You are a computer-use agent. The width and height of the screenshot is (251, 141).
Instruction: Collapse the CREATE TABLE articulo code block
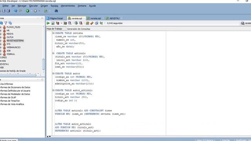pyautogui.click(x=53, y=53)
